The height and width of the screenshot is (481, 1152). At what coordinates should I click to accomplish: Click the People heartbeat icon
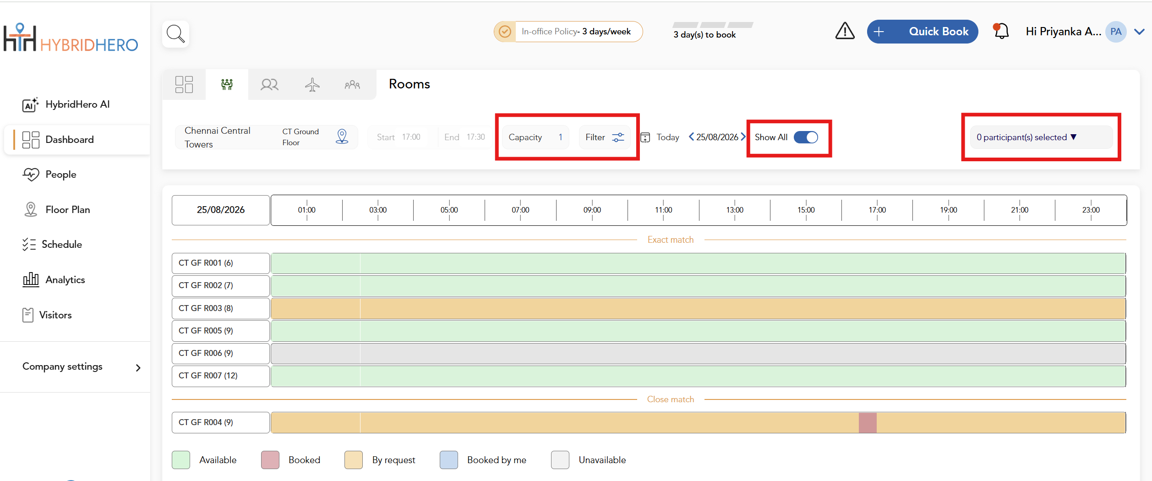(31, 175)
